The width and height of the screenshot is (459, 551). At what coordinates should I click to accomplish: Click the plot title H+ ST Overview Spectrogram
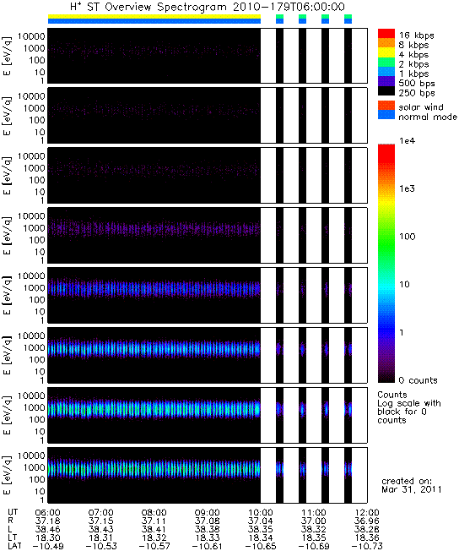207,7
